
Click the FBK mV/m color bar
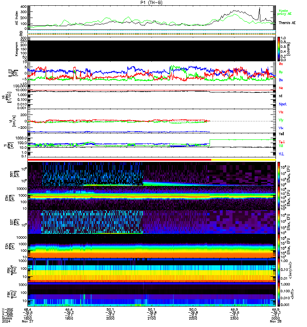coord(279,270)
